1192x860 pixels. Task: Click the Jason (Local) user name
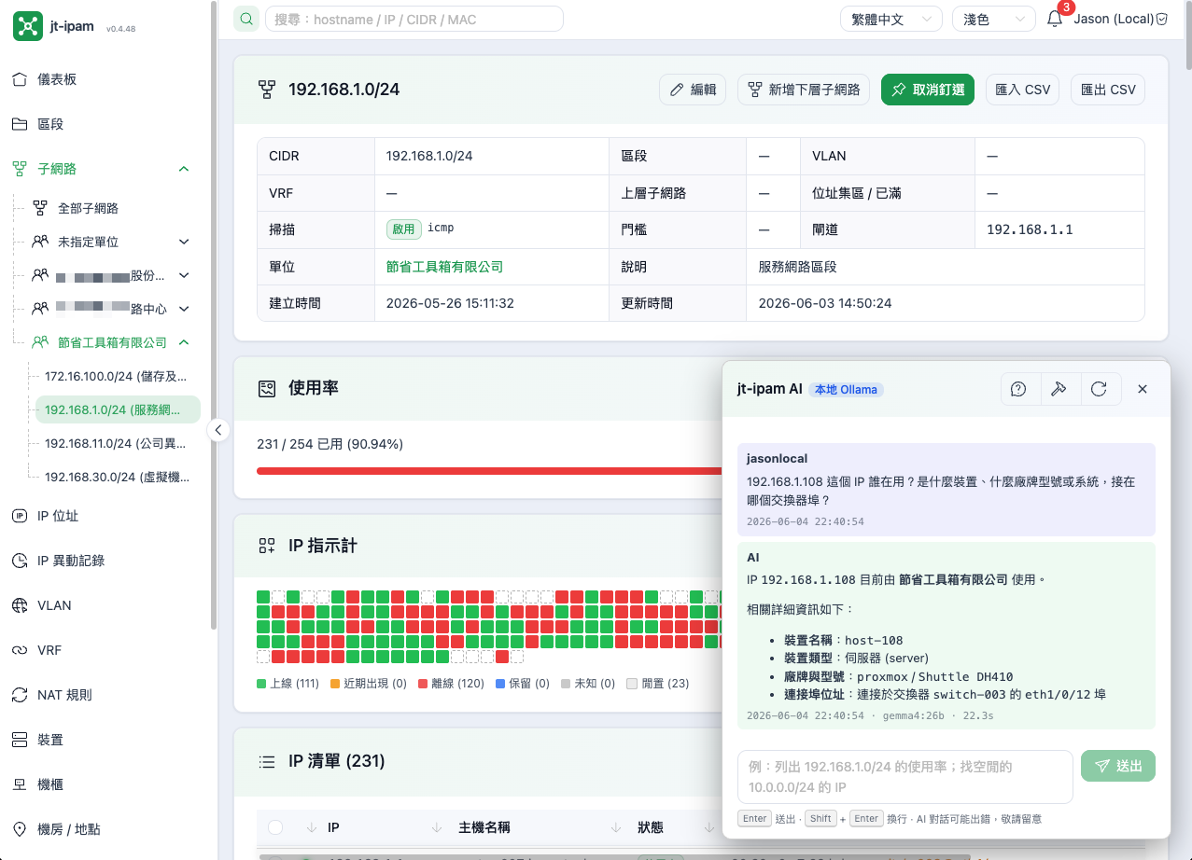point(1113,19)
